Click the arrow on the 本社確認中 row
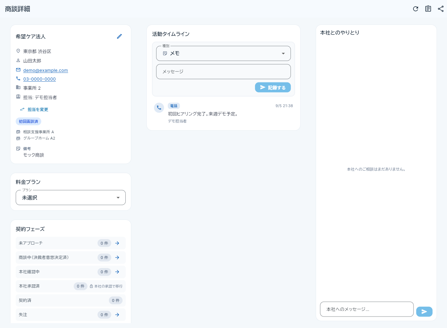 (117, 272)
